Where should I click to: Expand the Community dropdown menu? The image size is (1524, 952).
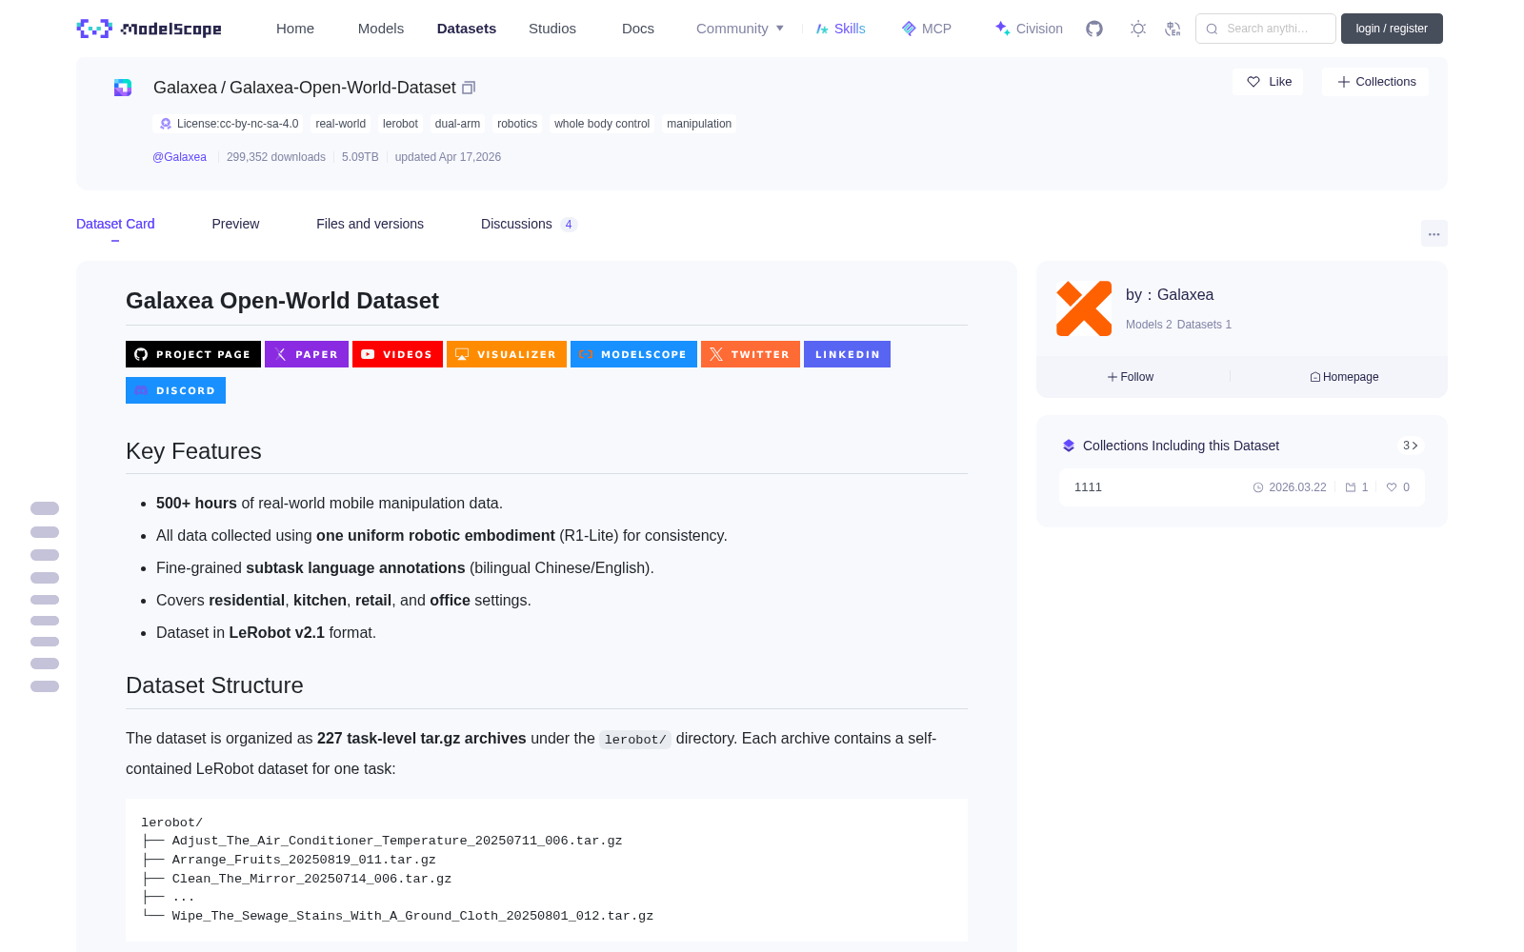tap(740, 29)
